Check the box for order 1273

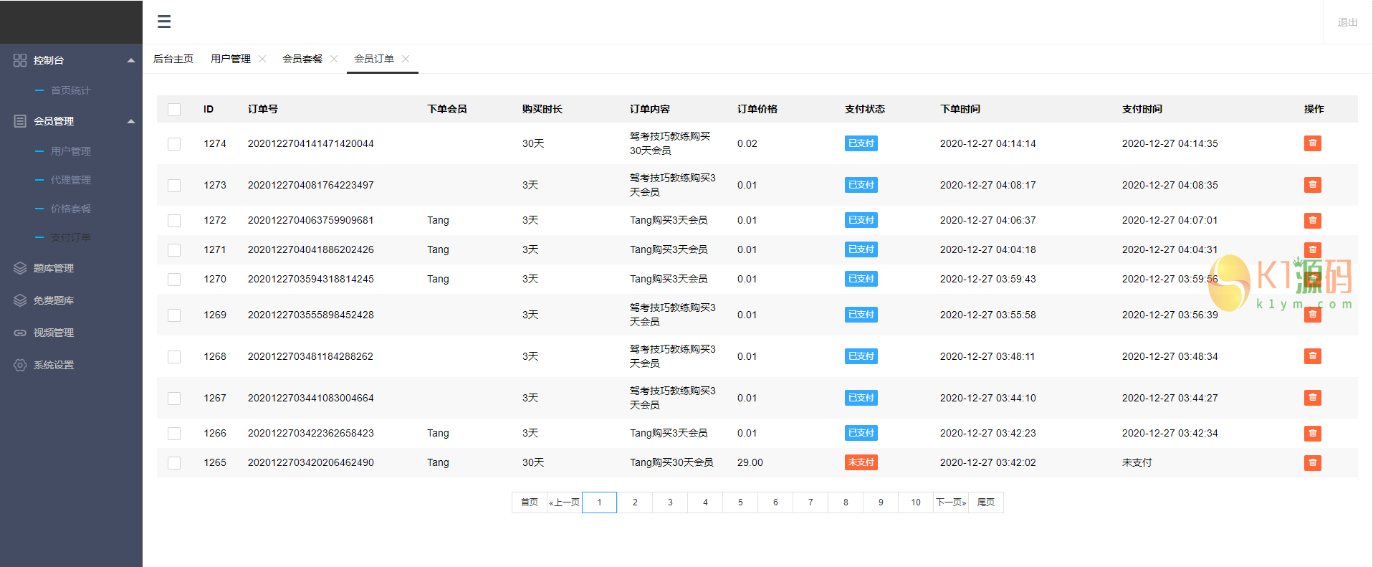(174, 186)
